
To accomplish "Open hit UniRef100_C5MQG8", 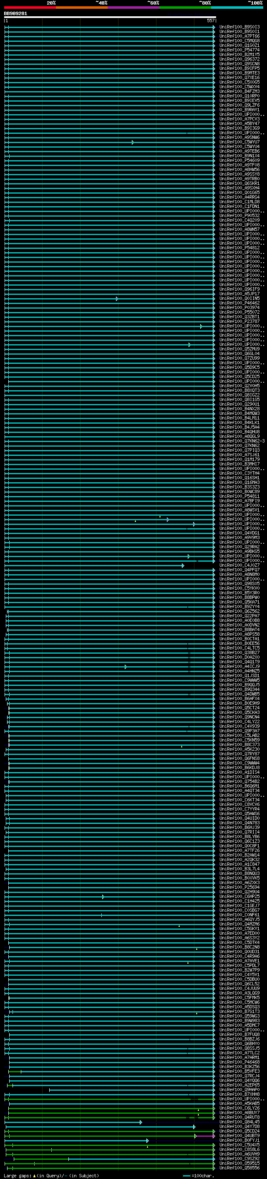I will click(x=239, y=41).
